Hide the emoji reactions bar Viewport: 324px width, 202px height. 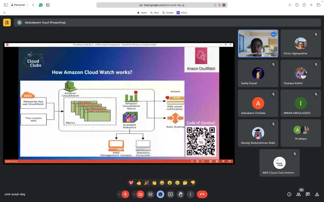click(x=160, y=194)
